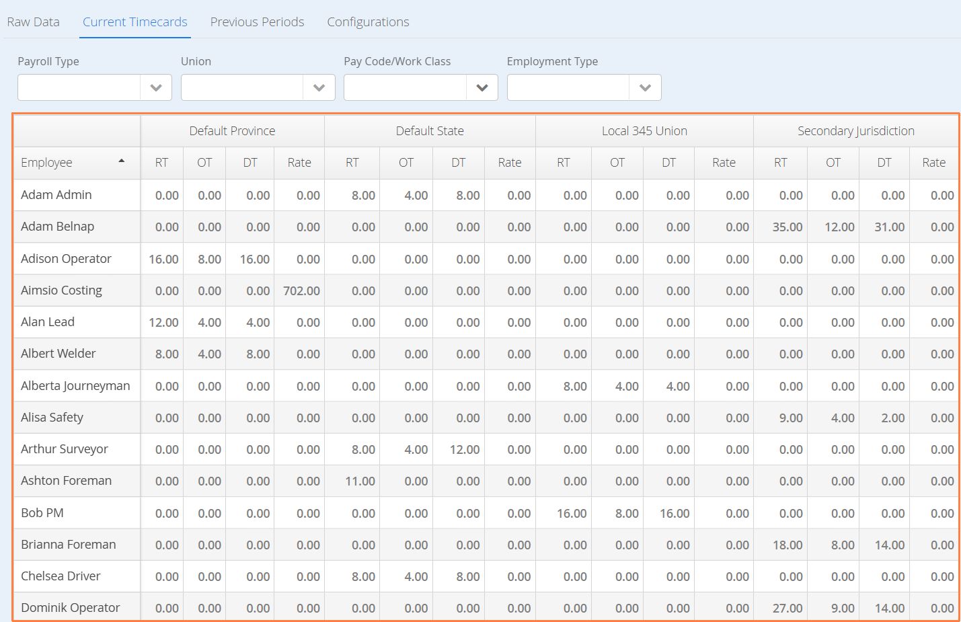Image resolution: width=961 pixels, height=622 pixels.
Task: Select Bob PM's 16.00 Local 345 RT value
Action: [572, 514]
